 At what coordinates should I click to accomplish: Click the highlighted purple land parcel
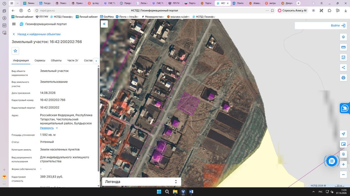(188, 104)
